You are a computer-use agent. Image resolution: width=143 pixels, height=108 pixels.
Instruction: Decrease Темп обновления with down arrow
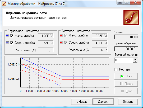(135, 61)
